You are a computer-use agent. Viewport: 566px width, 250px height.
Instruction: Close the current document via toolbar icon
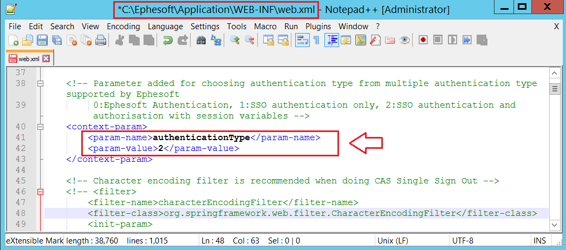[x=72, y=40]
